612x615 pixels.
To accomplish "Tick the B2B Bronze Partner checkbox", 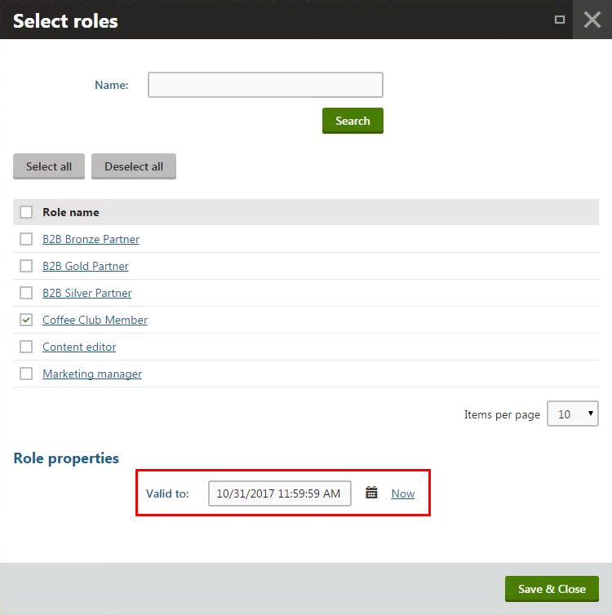I will click(26, 239).
